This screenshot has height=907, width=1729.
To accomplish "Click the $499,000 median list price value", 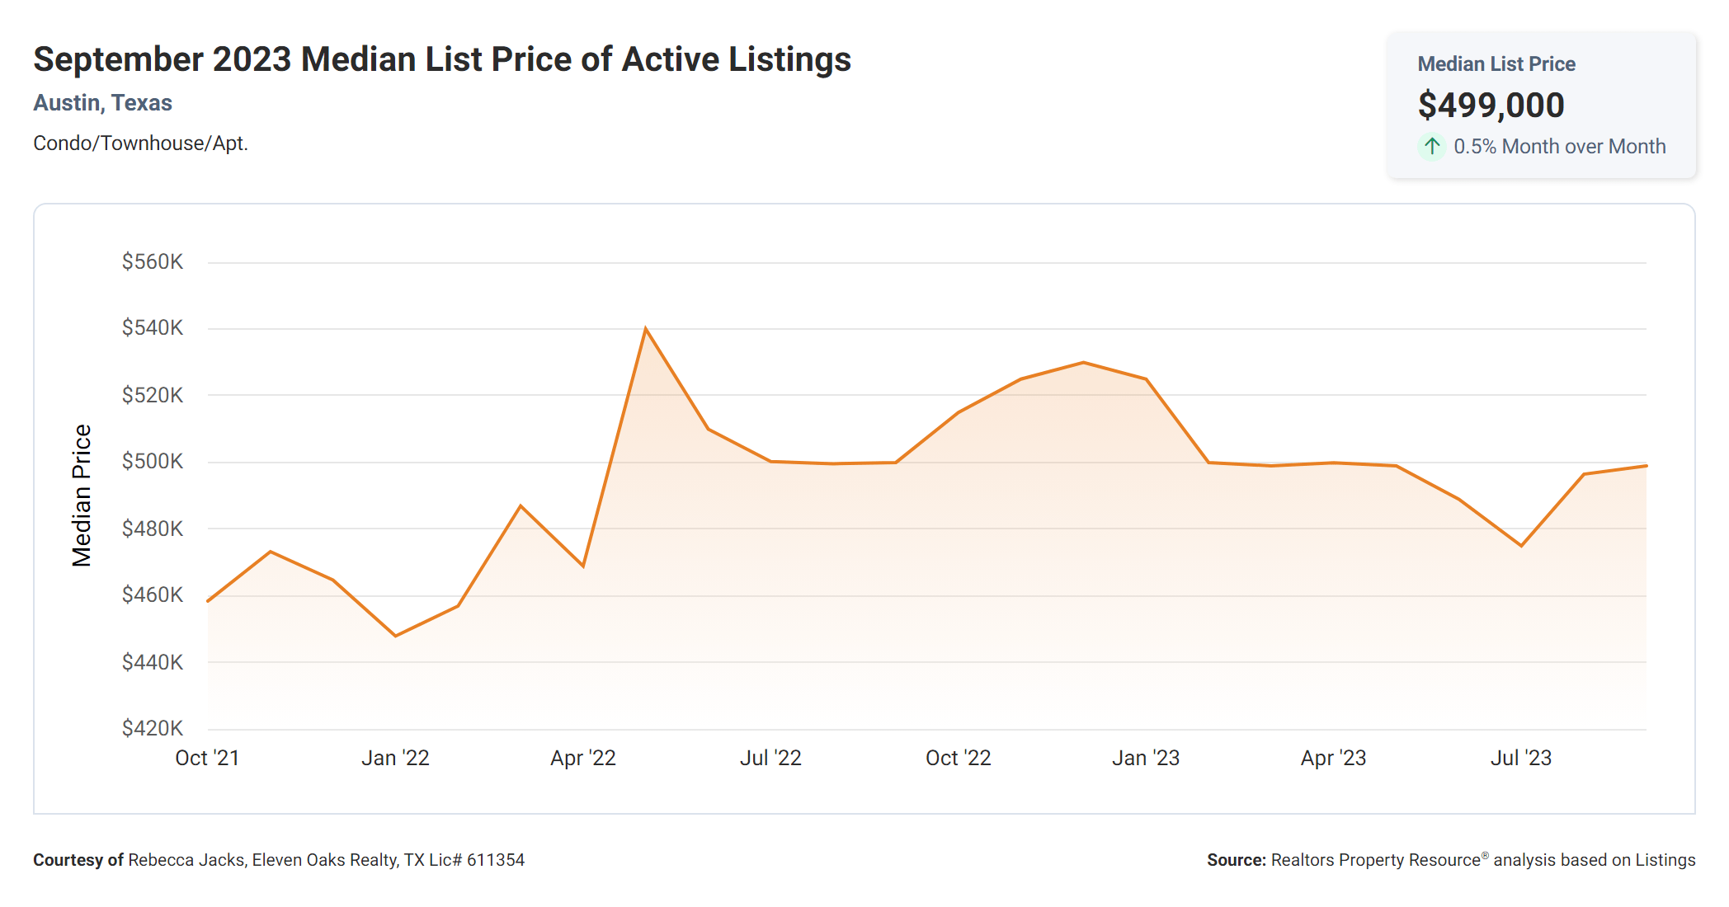I will pos(1491,106).
